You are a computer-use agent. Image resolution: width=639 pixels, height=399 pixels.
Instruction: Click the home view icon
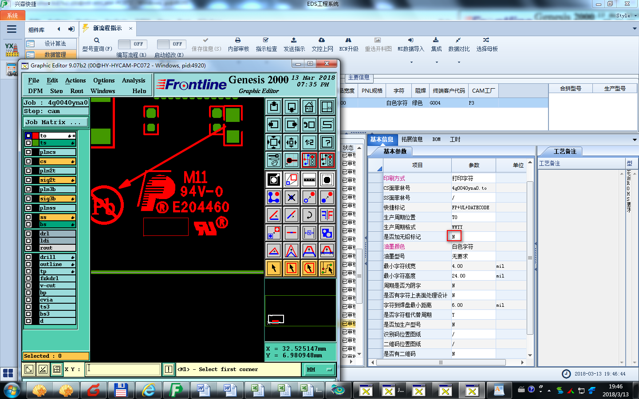pyautogui.click(x=309, y=107)
